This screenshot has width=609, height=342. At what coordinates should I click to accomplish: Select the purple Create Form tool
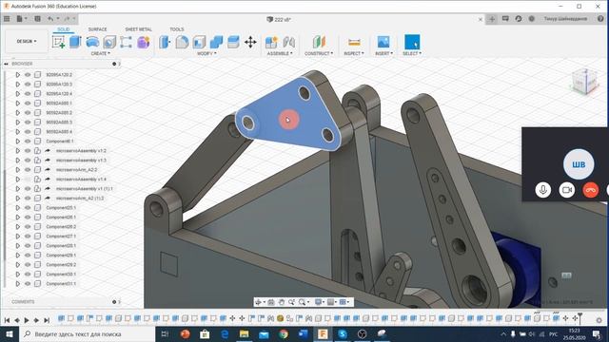click(x=143, y=42)
